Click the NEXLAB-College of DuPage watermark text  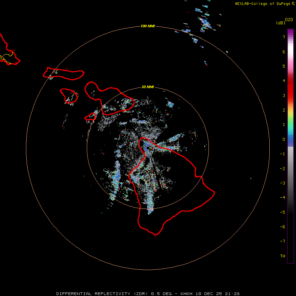tap(262, 4)
